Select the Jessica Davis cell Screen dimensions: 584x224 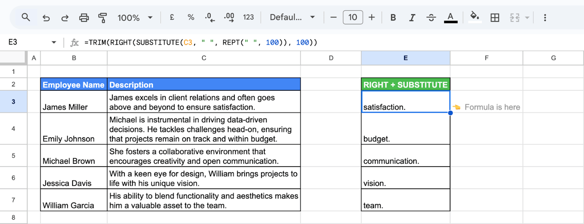(74, 178)
